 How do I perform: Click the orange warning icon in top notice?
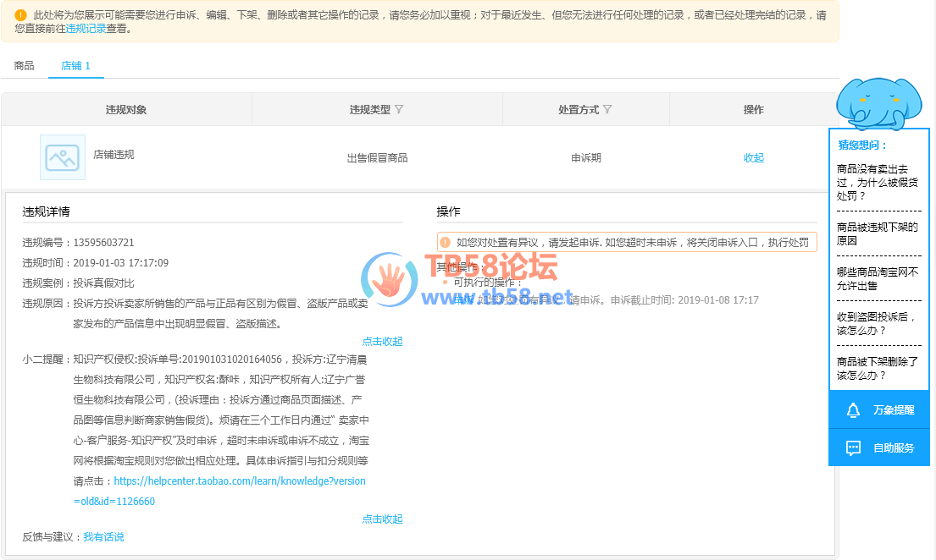point(20,15)
